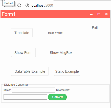Click the Translate button
This screenshot has width=111, height=108.
[x=22, y=33]
